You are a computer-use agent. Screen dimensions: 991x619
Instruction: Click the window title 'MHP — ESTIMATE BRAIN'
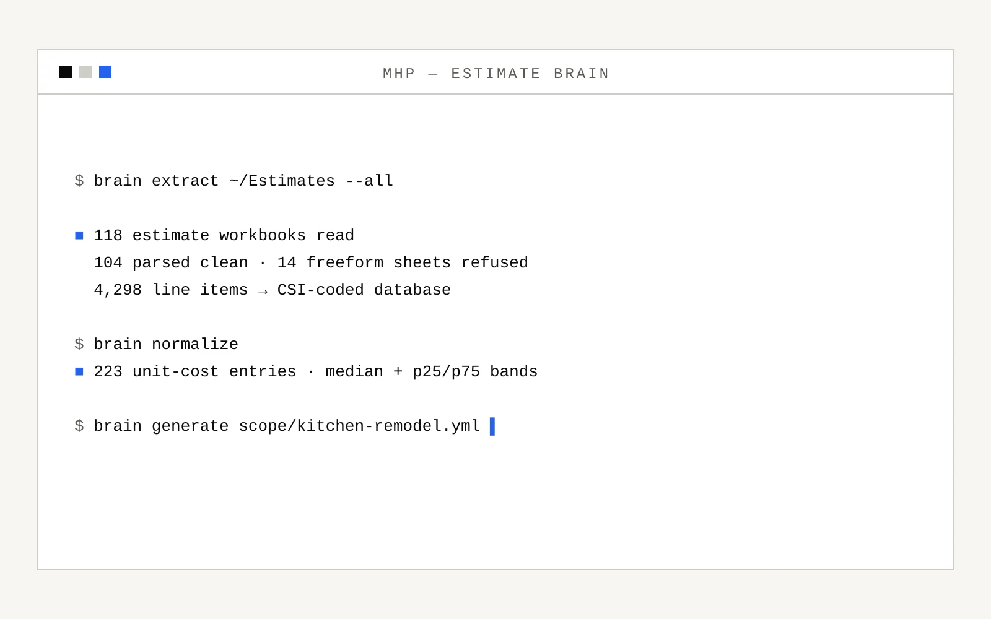coord(496,73)
